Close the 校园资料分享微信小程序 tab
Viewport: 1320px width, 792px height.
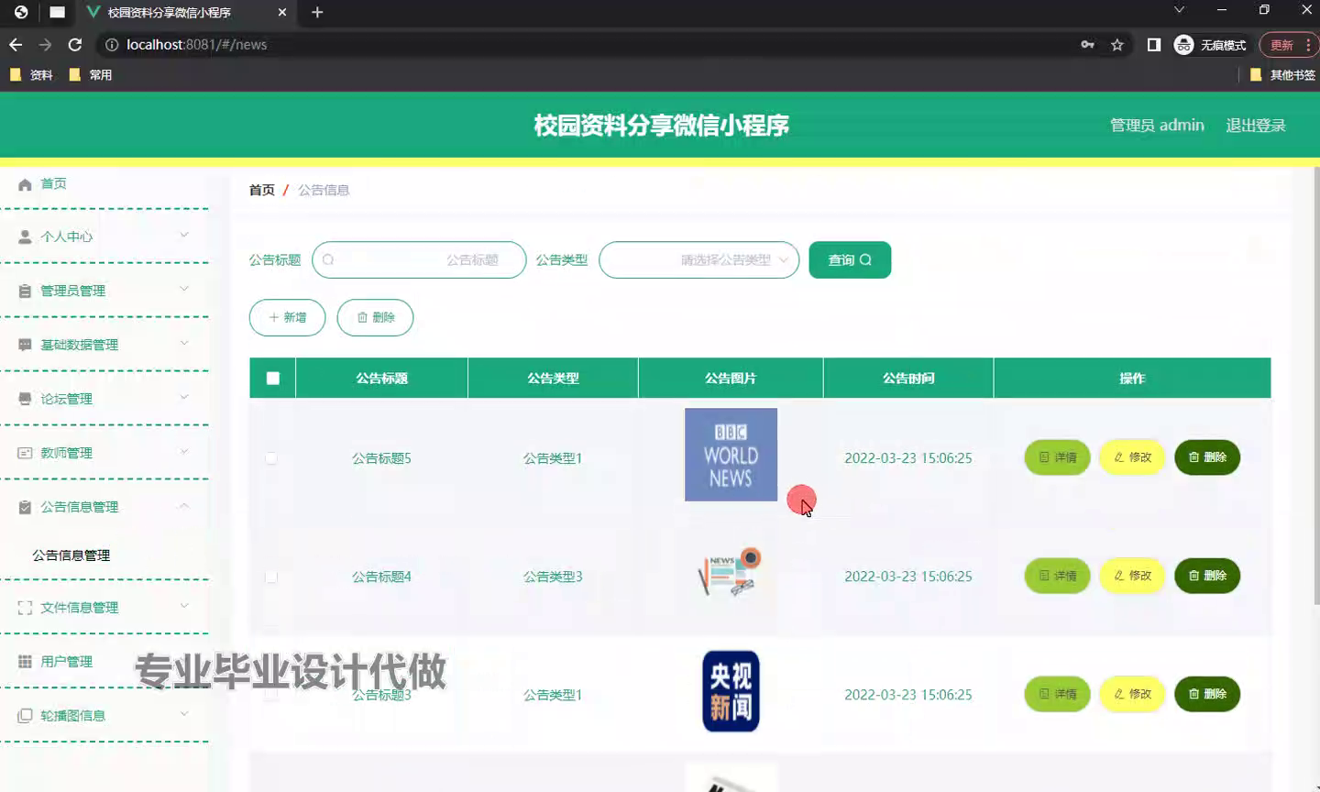tap(282, 13)
